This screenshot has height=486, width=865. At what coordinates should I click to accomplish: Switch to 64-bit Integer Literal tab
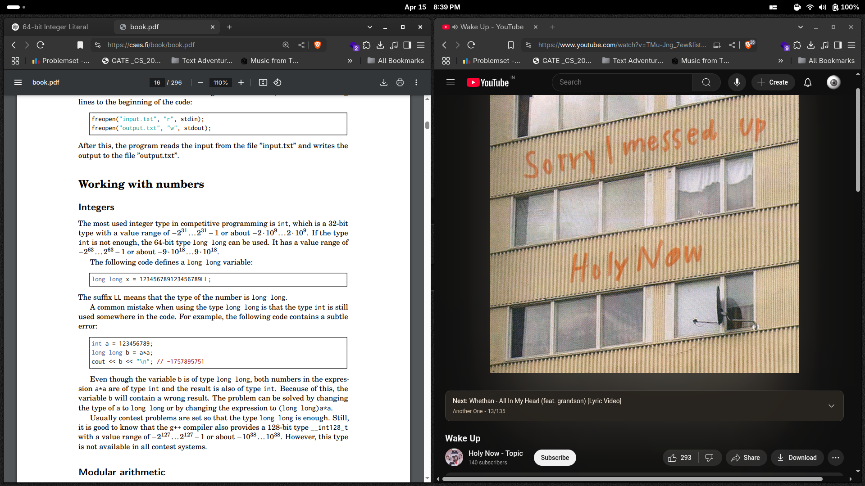55,27
